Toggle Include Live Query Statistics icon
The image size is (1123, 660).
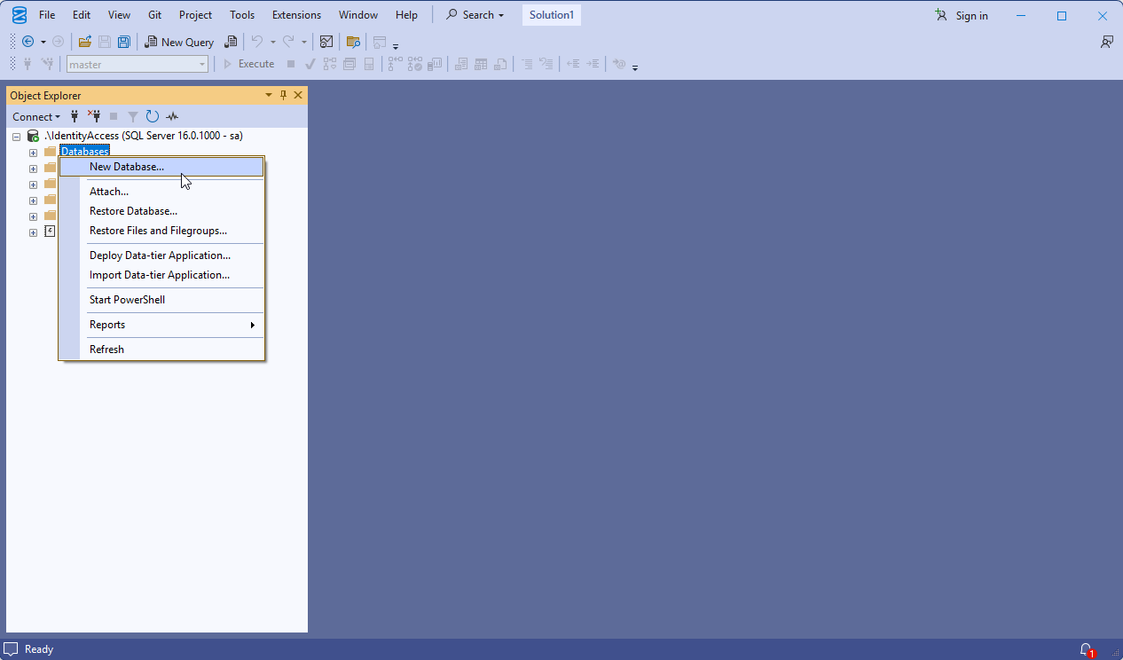(414, 64)
